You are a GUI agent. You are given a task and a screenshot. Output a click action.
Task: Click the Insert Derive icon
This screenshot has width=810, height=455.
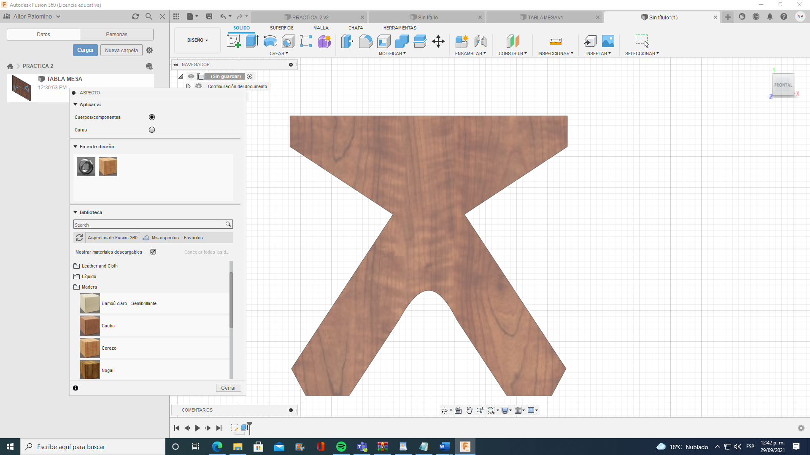point(590,41)
